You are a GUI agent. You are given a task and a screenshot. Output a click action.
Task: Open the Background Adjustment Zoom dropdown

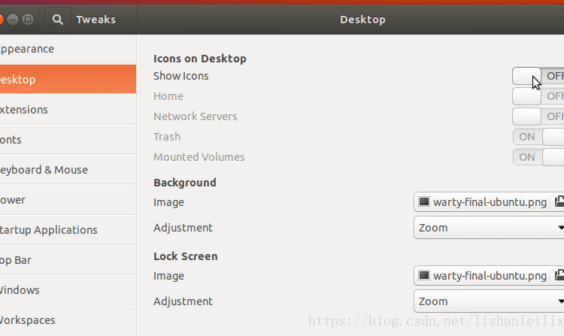[x=489, y=228]
